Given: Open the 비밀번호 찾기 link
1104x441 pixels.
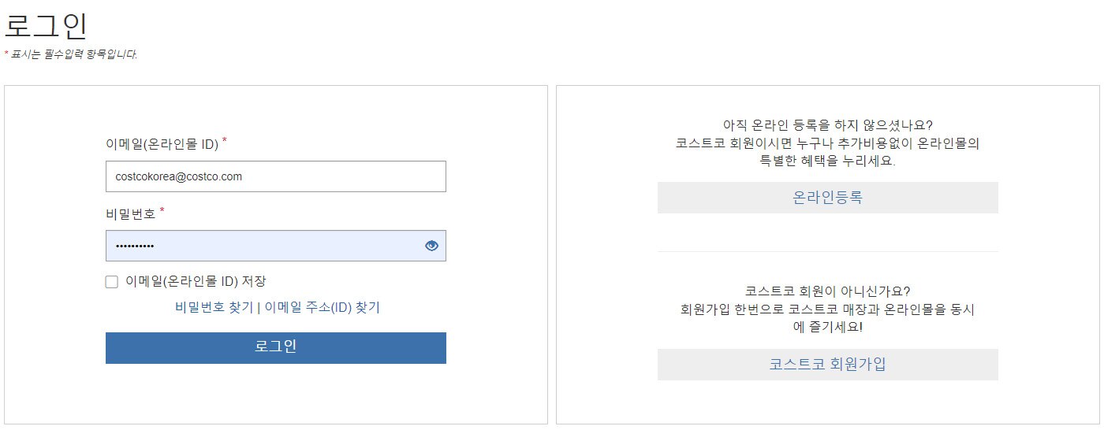Looking at the screenshot, I should click(x=214, y=307).
